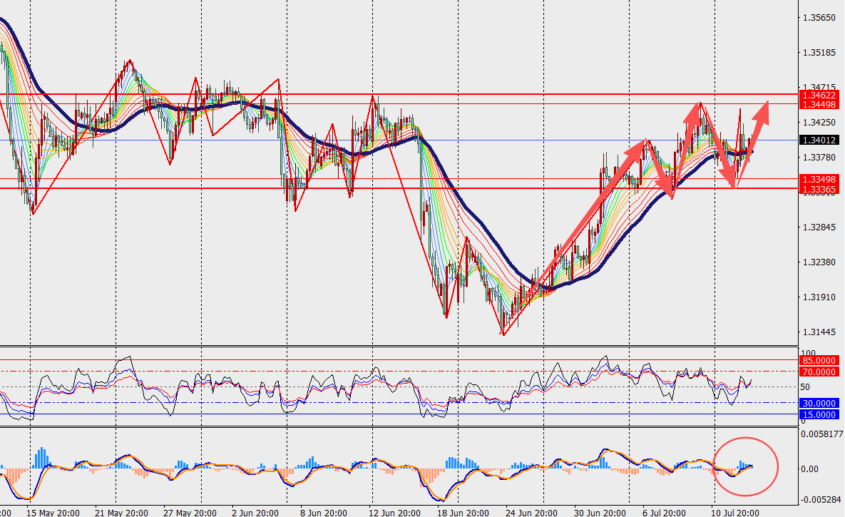Select the 10 Jul 20:00 time axis label
845x517 pixels.
click(735, 513)
